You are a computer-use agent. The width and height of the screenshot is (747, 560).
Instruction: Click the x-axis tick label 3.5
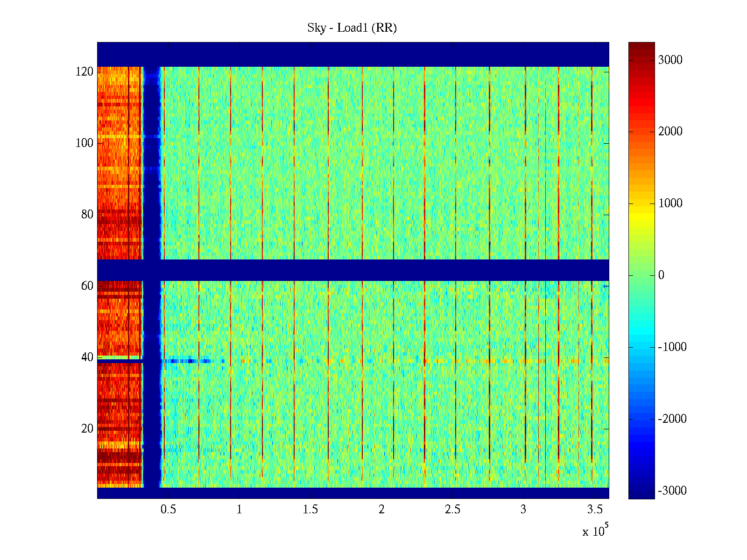[595, 510]
